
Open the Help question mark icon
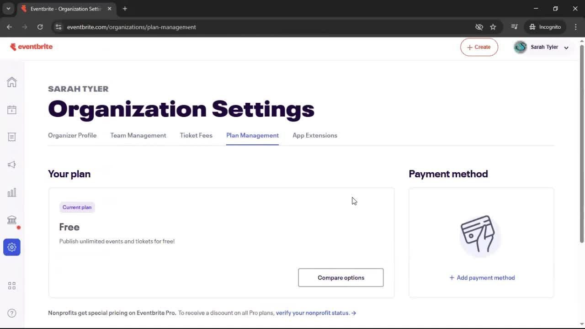(x=12, y=313)
